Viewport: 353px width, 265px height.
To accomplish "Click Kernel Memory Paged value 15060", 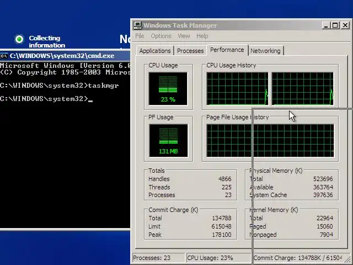I will (x=325, y=226).
